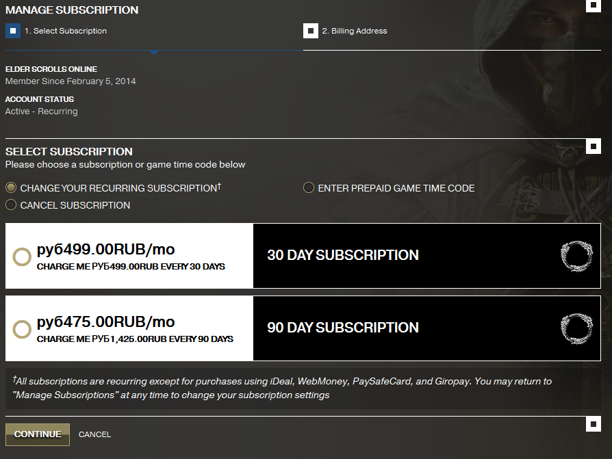Viewport: 612px width, 459px height.
Task: Collapse the Select Subscription section square toggle
Action: coord(594,146)
